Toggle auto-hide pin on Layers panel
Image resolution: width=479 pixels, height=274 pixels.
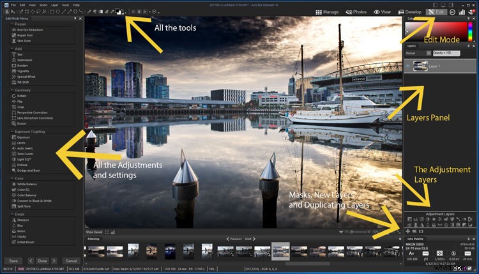pos(468,46)
